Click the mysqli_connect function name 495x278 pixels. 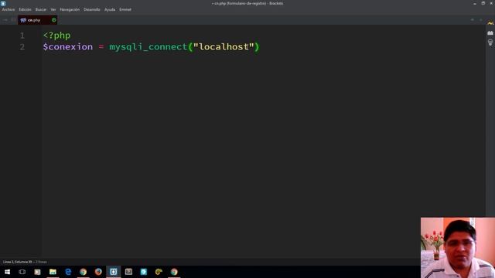point(148,46)
